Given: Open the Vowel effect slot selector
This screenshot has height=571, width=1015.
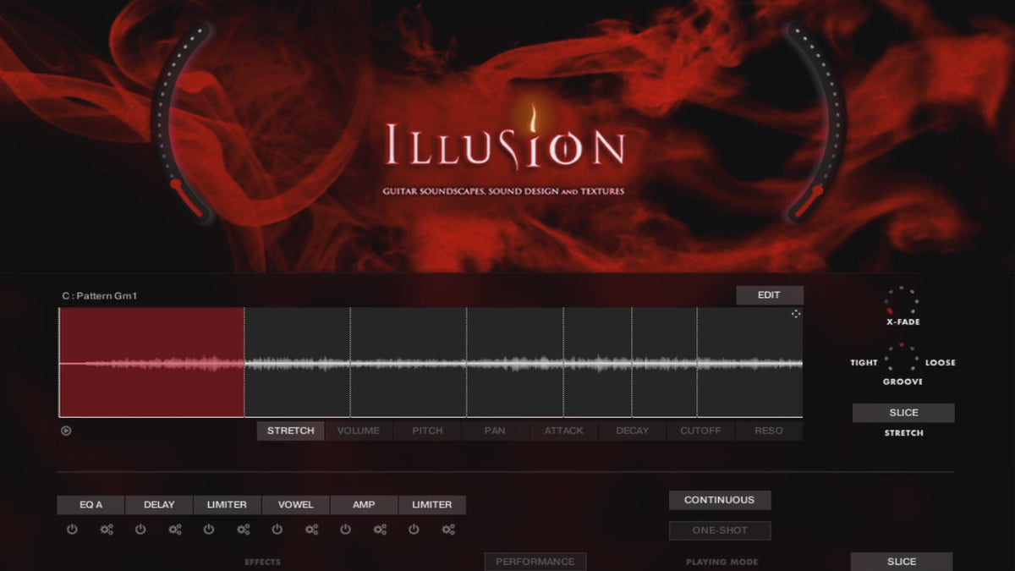Looking at the screenshot, I should tap(295, 505).
